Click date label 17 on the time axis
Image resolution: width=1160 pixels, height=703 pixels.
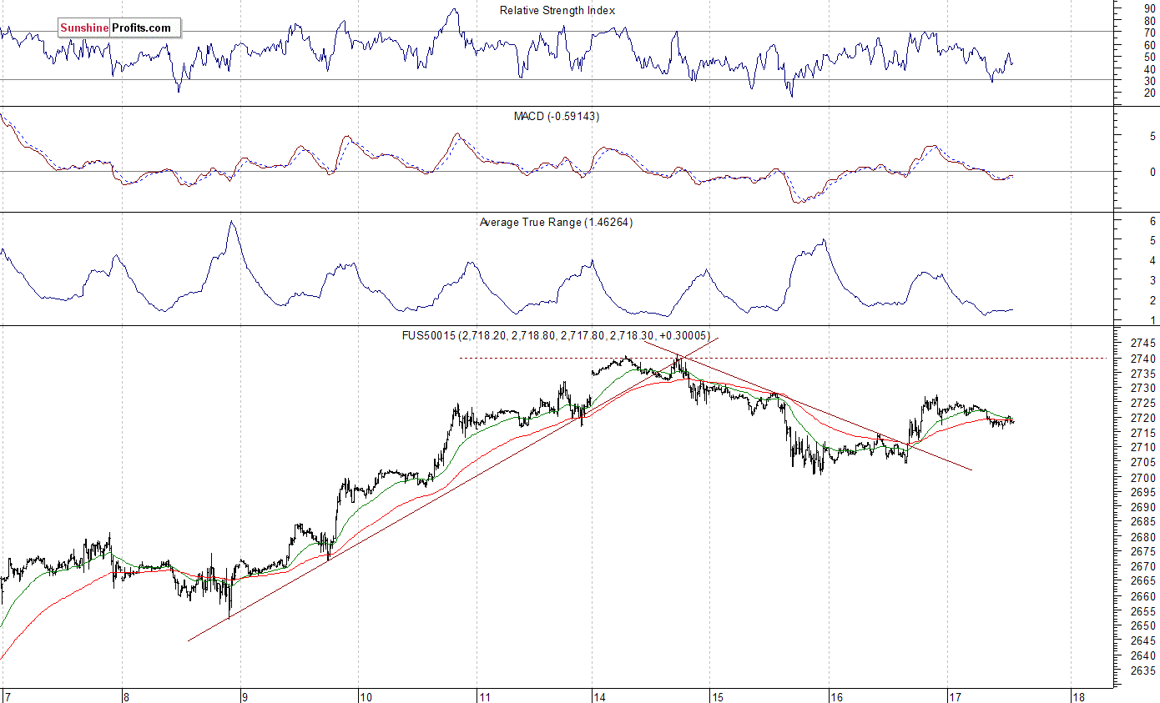[954, 697]
